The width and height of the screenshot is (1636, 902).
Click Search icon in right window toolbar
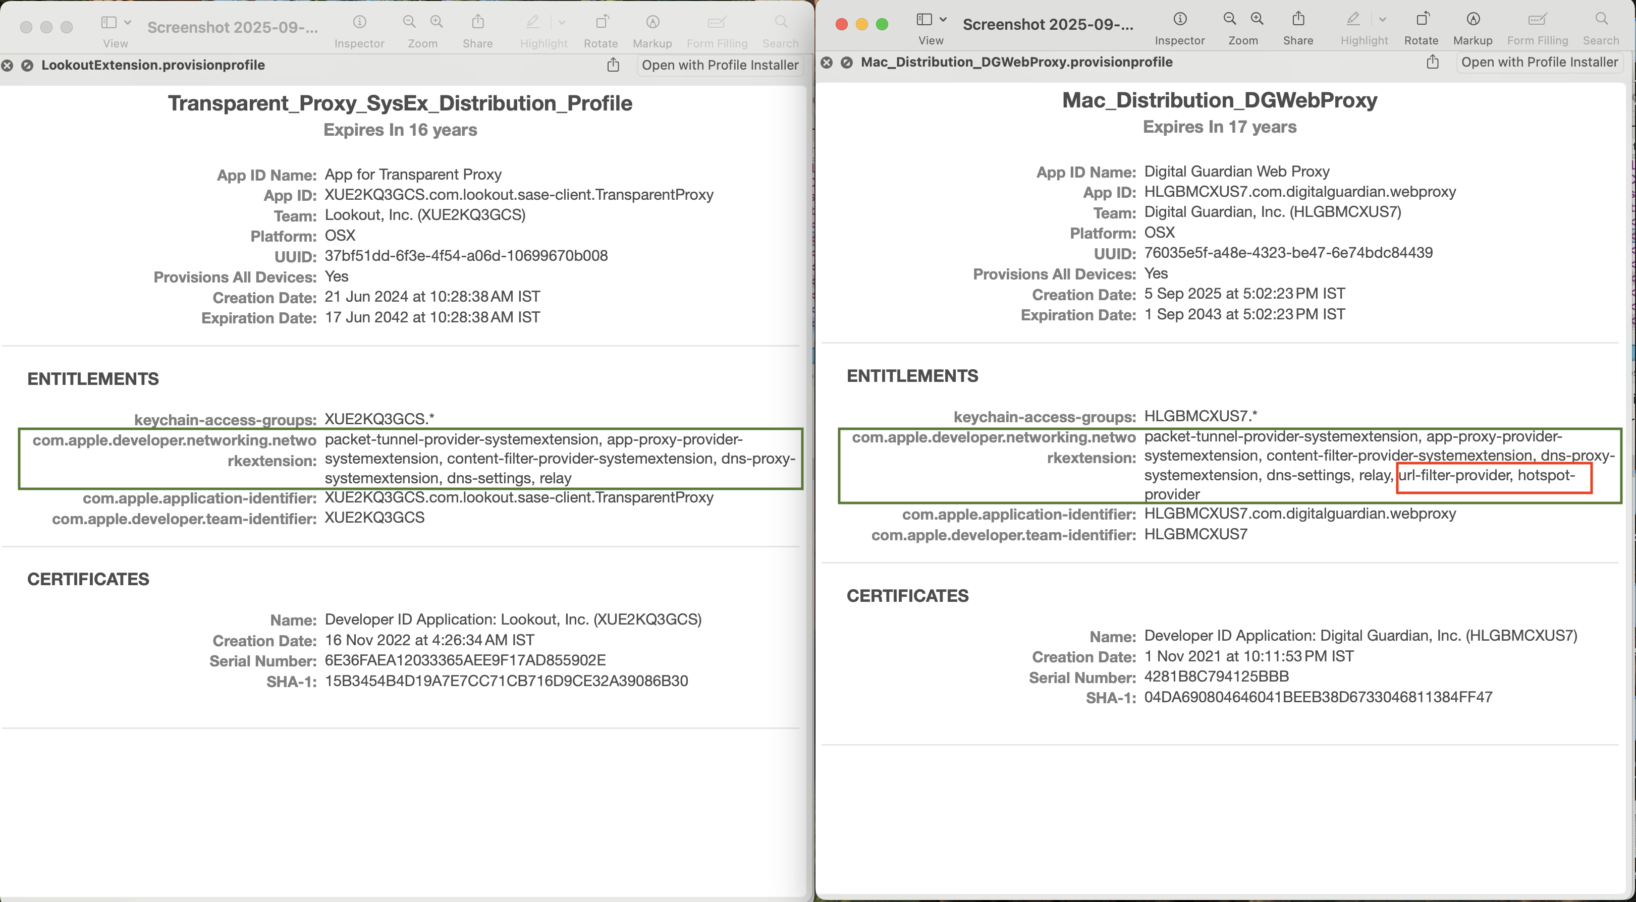tap(1602, 19)
